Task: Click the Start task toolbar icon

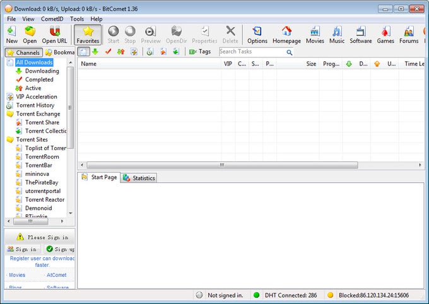Action: (x=114, y=35)
